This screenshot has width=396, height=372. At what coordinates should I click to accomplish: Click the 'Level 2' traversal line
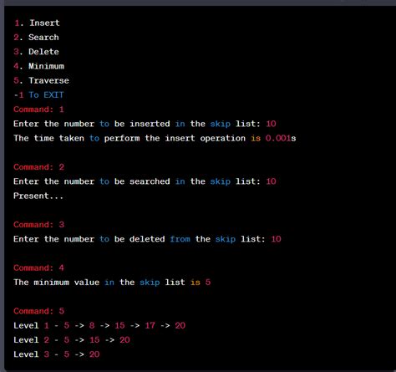(72, 340)
